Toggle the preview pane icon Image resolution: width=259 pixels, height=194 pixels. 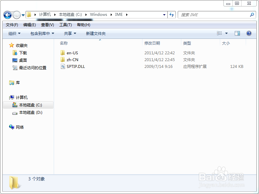(237, 33)
